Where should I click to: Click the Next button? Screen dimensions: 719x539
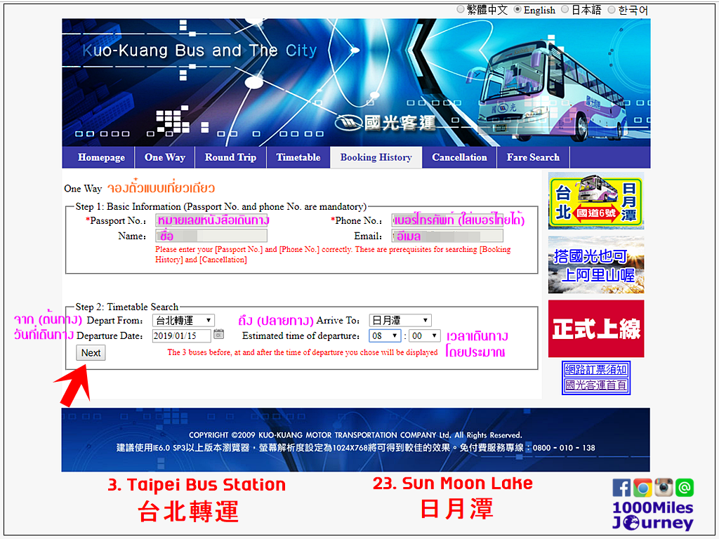pos(91,353)
